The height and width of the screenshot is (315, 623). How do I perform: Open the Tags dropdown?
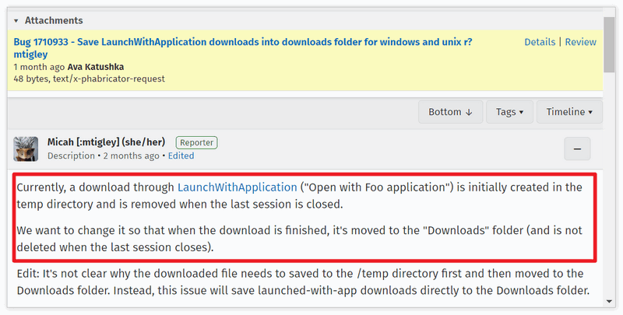pyautogui.click(x=509, y=112)
